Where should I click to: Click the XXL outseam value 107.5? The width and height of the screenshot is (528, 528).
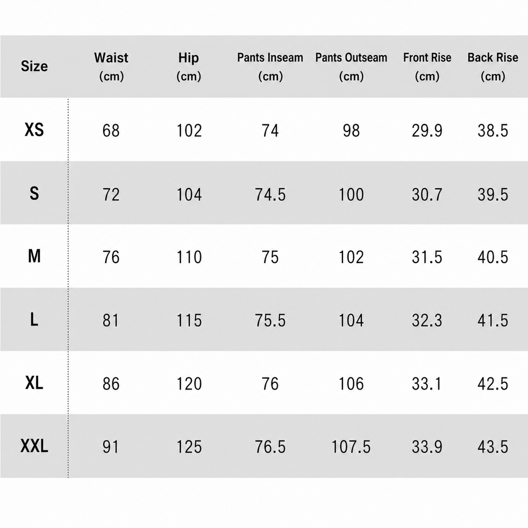click(x=351, y=447)
